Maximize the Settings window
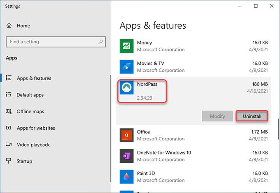This screenshot has width=280, height=193. pyautogui.click(x=256, y=6)
